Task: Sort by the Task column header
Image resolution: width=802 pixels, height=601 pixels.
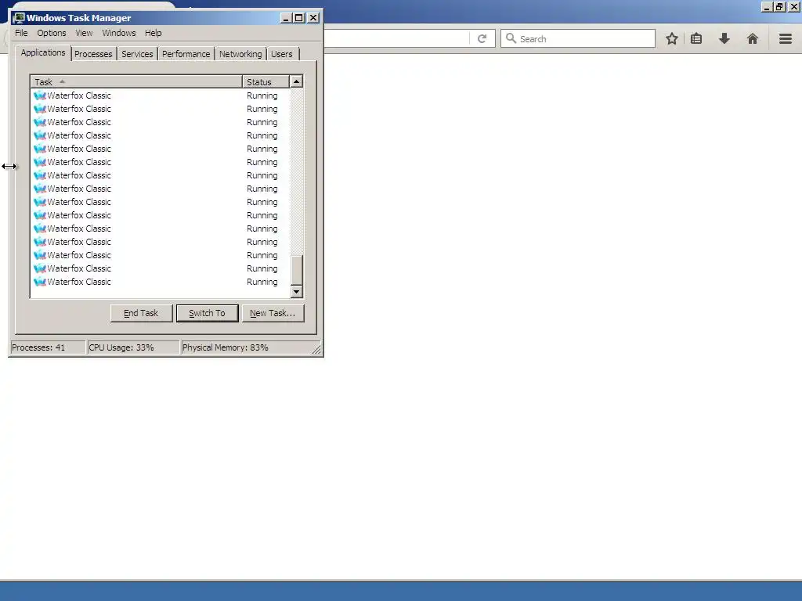Action: (136, 81)
